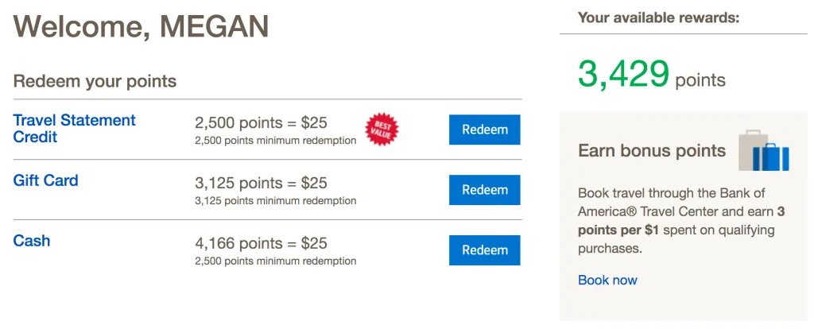
Task: Open the Gift Card redemption link
Action: click(x=45, y=180)
